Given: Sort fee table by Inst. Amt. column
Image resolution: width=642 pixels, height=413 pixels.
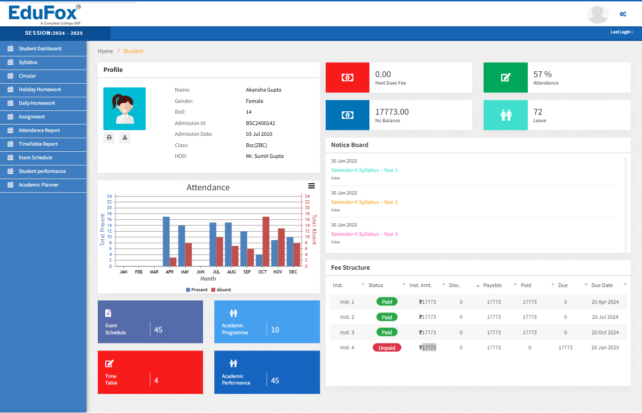Looking at the screenshot, I should tap(427, 285).
